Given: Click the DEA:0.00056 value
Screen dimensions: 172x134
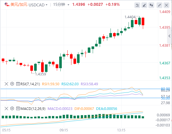Looking at the screenshot, I should (x=107, y=109).
